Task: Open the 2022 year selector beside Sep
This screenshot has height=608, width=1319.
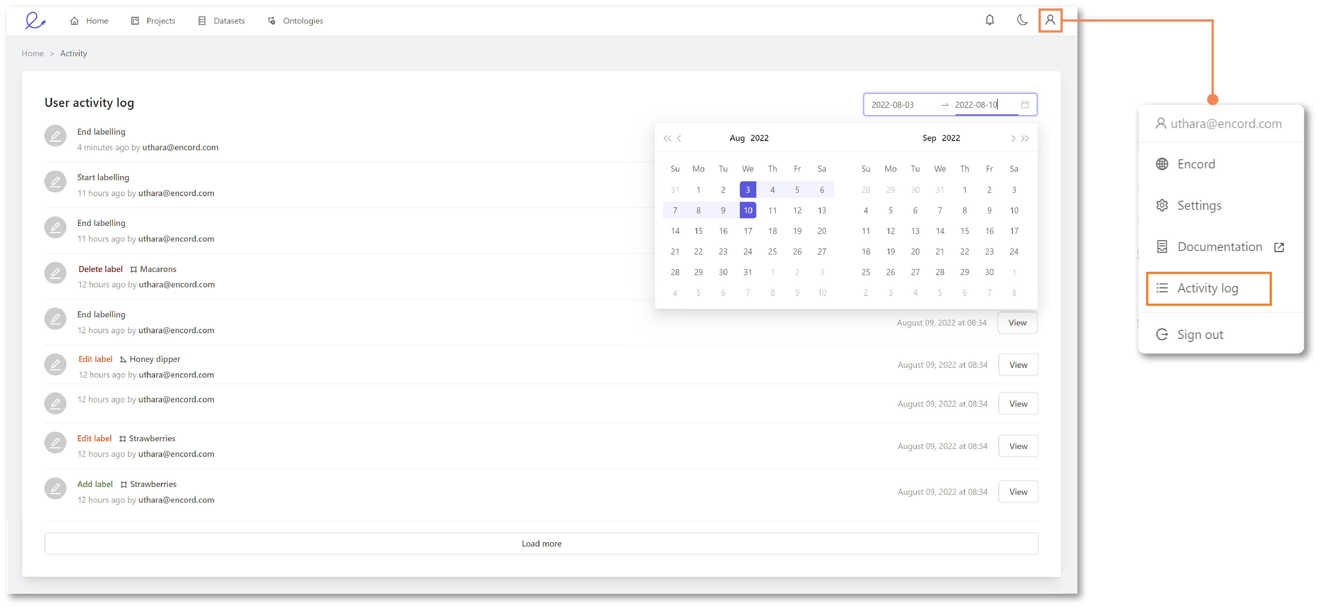Action: [x=951, y=138]
